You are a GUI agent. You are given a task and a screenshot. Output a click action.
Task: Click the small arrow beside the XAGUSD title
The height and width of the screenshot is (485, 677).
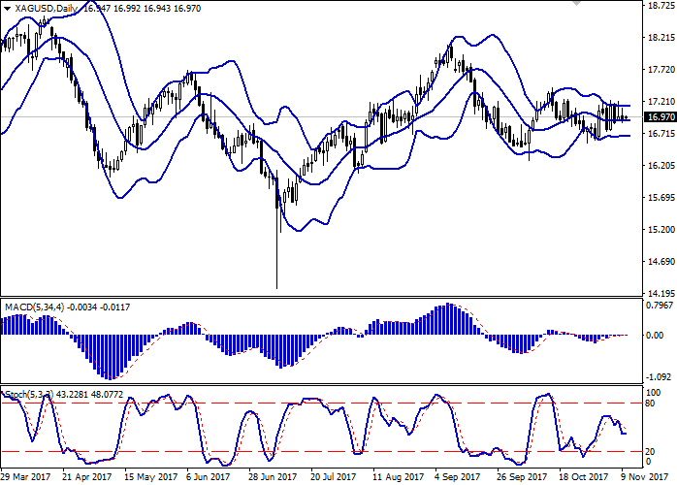tap(5, 7)
